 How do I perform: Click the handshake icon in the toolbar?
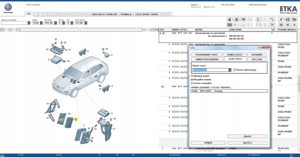click(x=243, y=20)
